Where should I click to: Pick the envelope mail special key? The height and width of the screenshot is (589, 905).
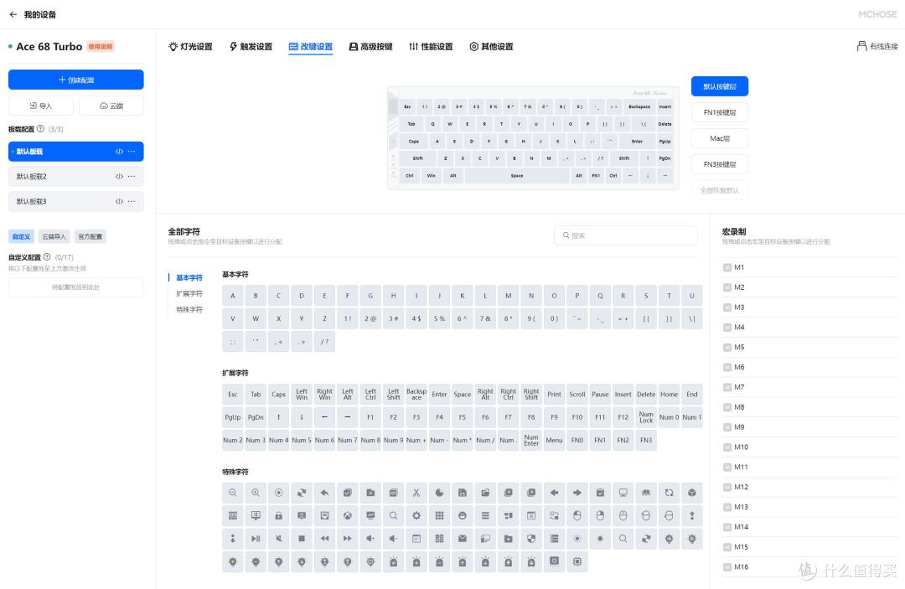[x=463, y=539]
